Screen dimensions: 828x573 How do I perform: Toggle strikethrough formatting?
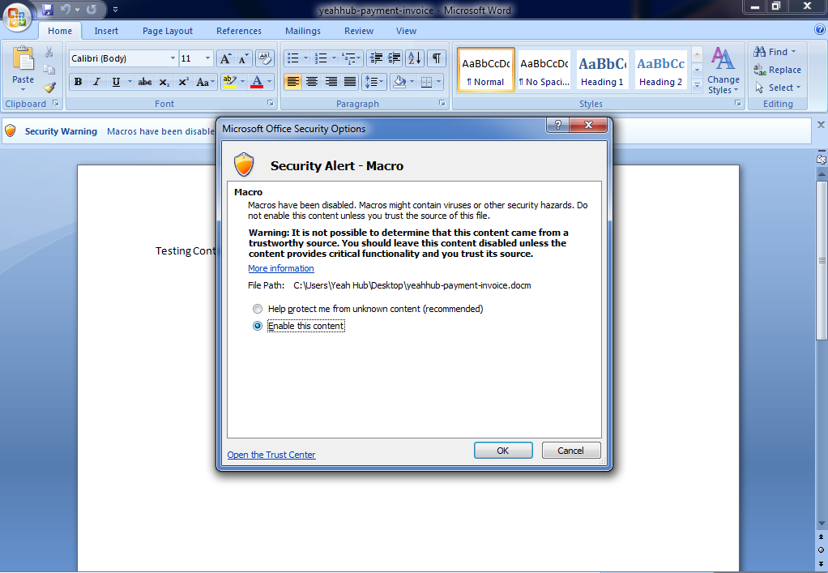point(145,82)
